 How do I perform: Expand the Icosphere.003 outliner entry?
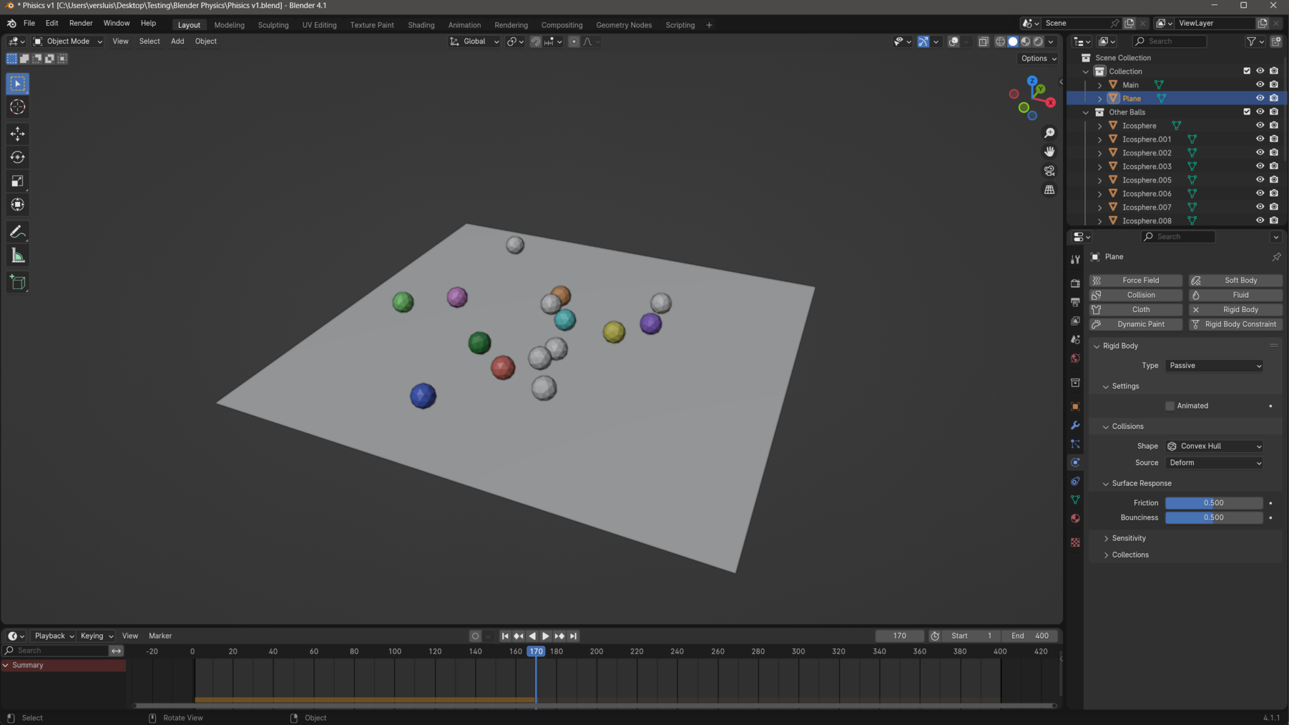(1100, 166)
